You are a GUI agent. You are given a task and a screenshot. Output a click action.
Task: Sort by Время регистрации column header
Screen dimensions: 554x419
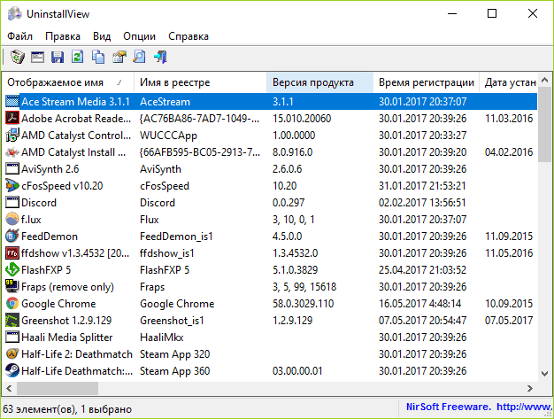coord(426,82)
